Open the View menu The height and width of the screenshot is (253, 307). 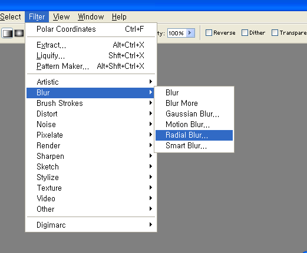coord(61,17)
